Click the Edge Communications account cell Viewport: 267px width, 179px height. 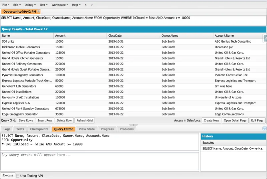239,114
